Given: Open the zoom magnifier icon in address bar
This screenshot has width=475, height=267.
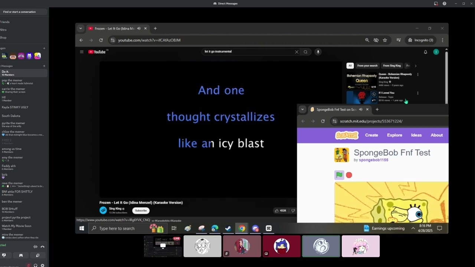Looking at the screenshot, I should pyautogui.click(x=367, y=40).
